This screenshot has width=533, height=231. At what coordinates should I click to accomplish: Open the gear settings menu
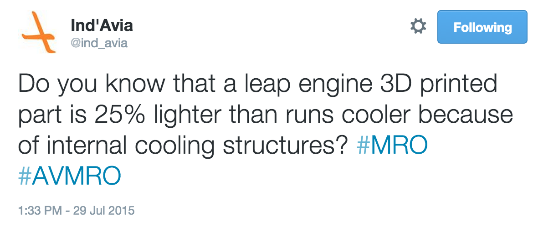[418, 26]
